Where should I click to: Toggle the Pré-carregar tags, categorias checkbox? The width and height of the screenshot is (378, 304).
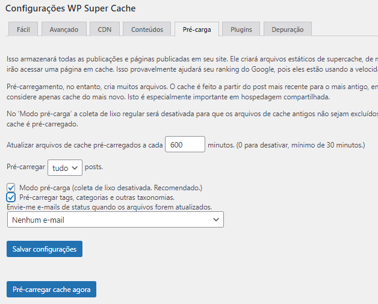click(11, 197)
